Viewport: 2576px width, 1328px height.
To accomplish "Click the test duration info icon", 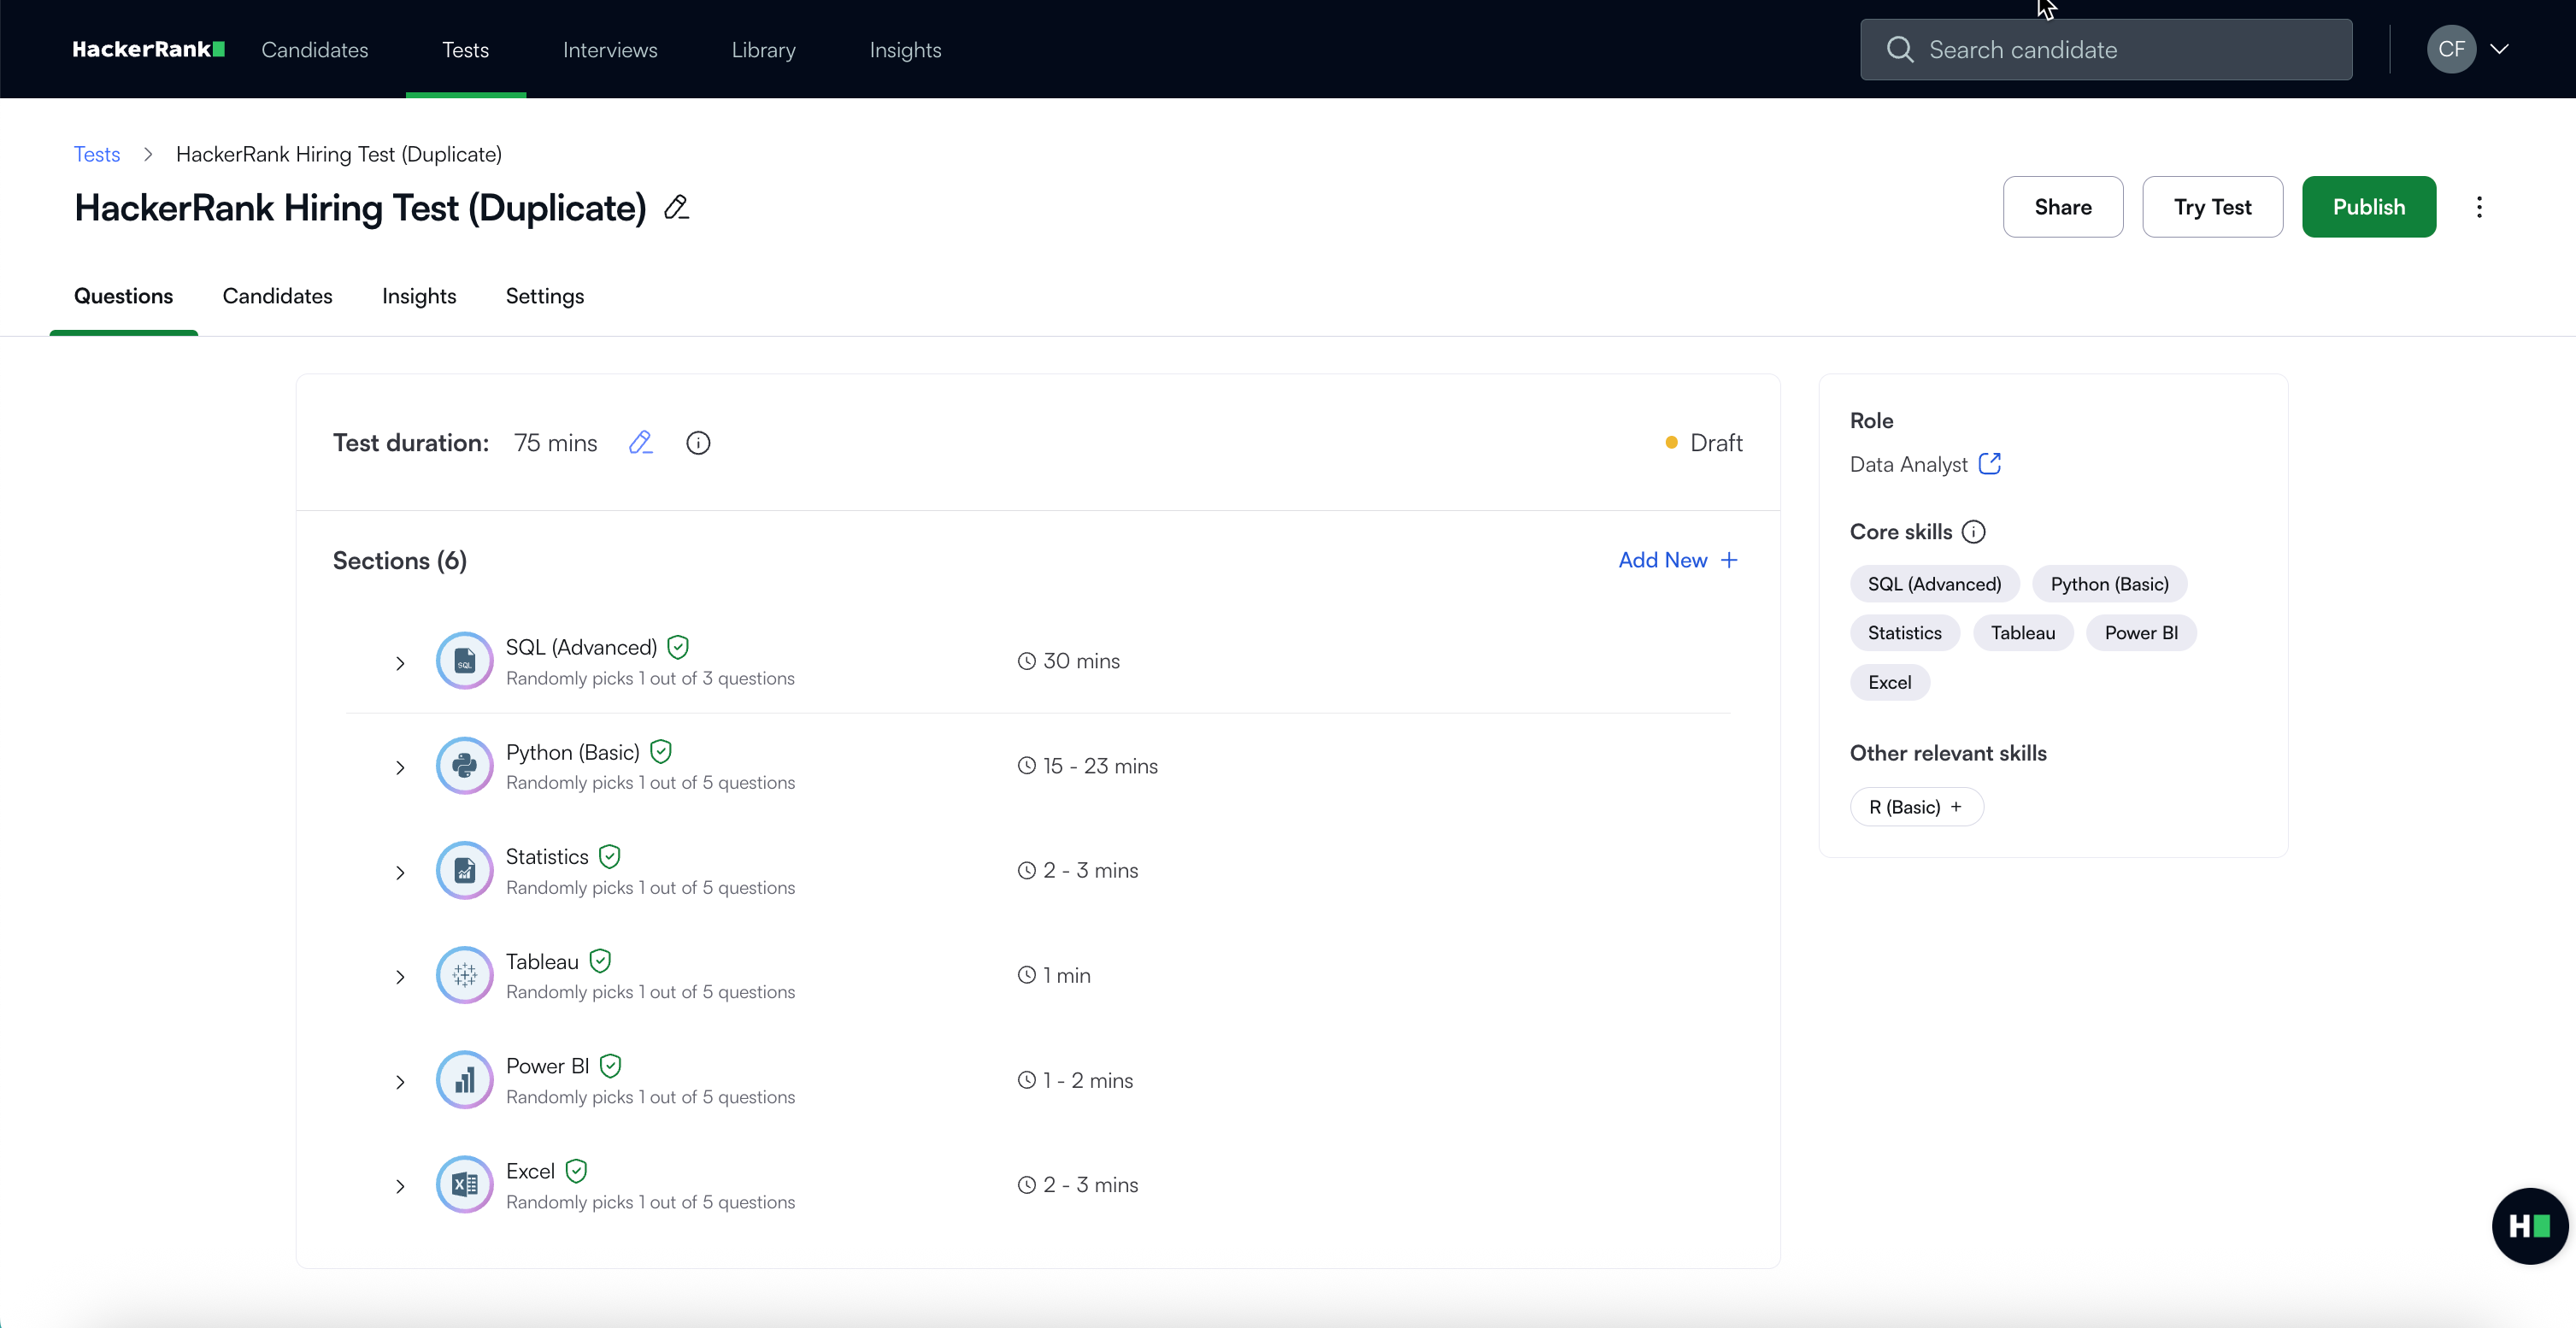I will pos(698,442).
